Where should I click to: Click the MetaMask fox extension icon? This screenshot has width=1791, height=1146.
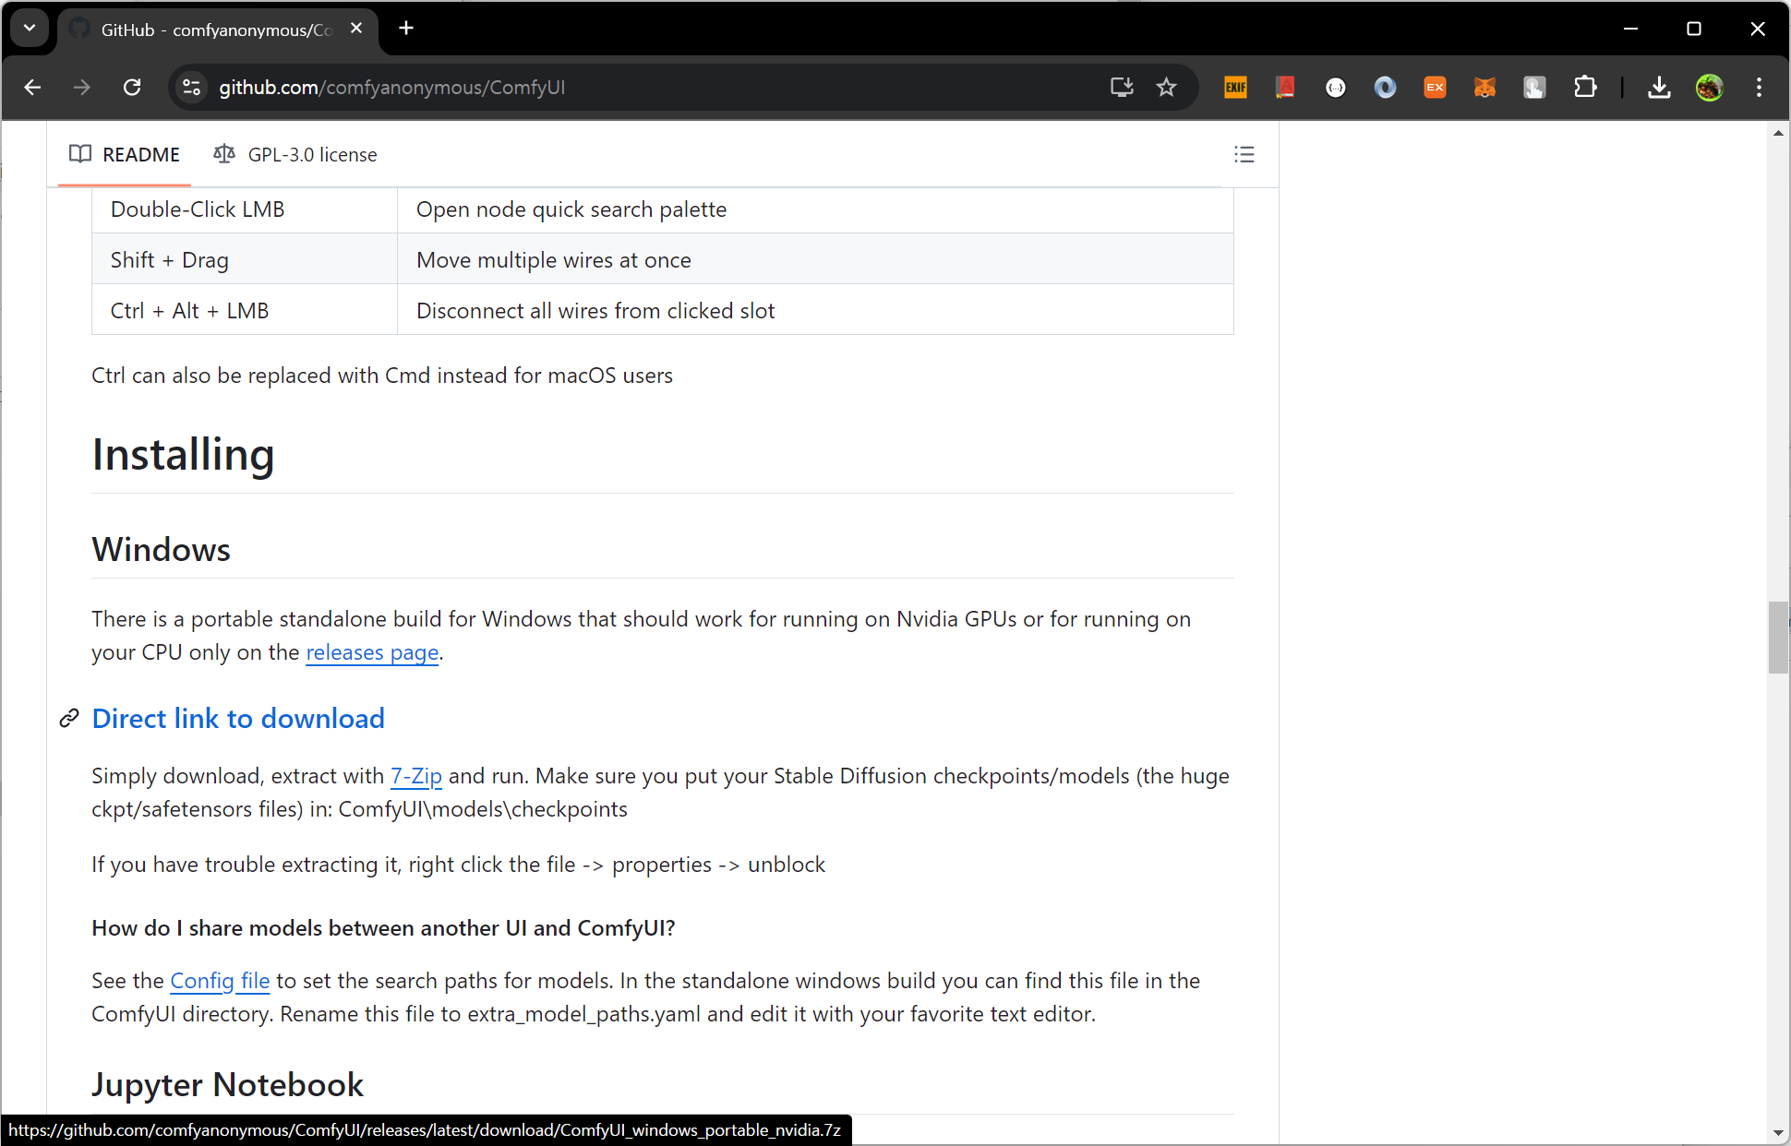[1484, 87]
